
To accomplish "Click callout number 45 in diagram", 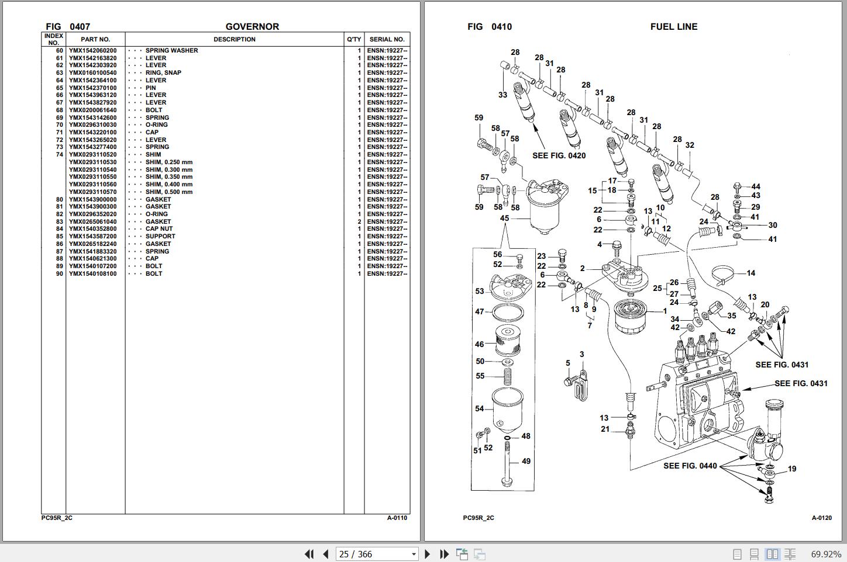I will [504, 218].
